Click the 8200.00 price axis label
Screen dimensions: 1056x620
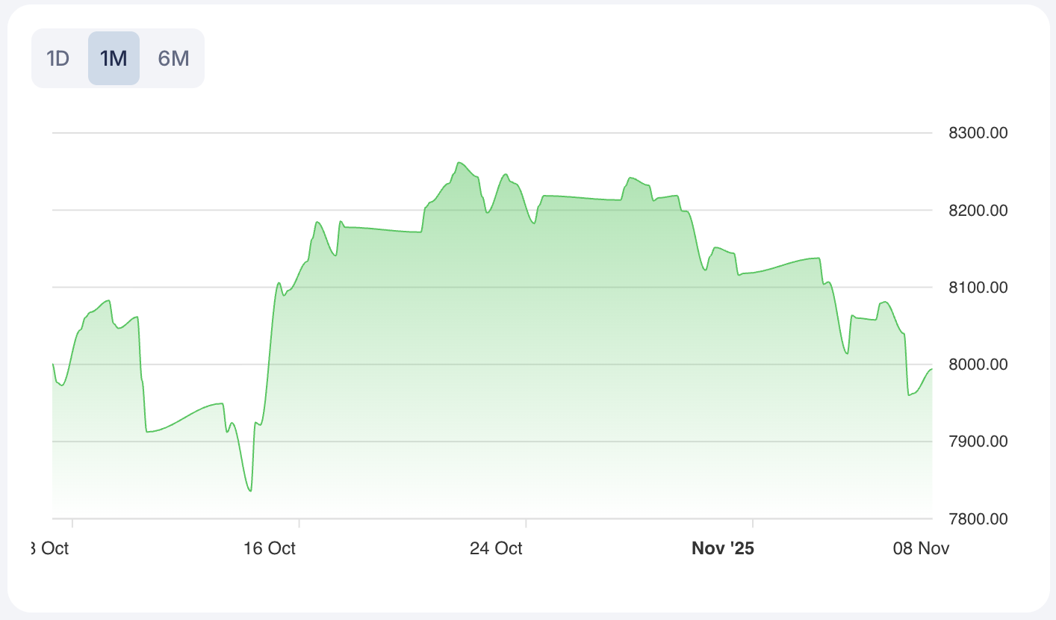(978, 211)
